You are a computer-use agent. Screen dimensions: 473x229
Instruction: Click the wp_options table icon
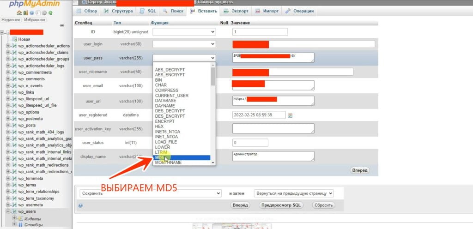(14, 112)
